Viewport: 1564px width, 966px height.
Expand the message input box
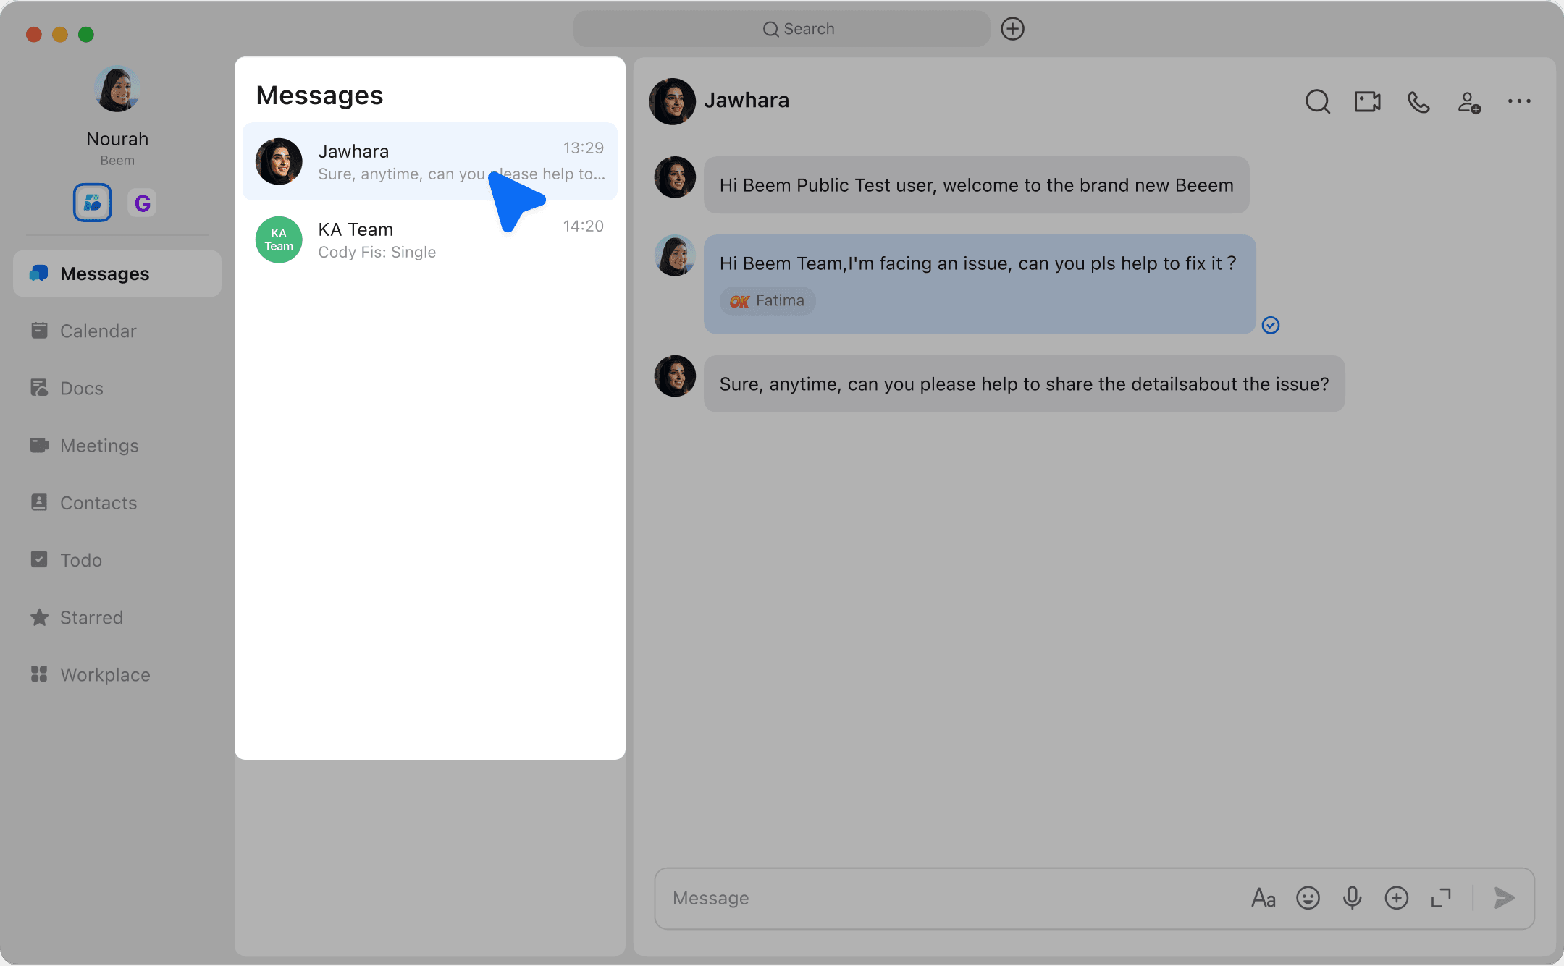click(1441, 898)
